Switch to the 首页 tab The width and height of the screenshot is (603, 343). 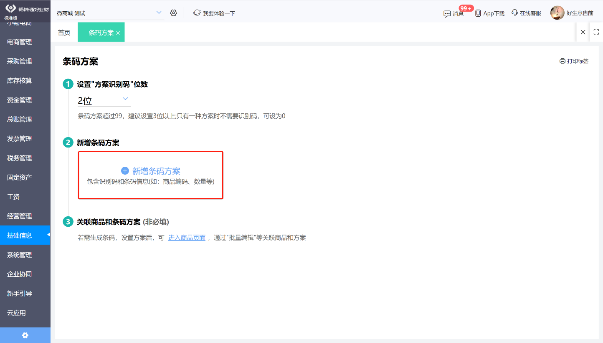(x=64, y=33)
